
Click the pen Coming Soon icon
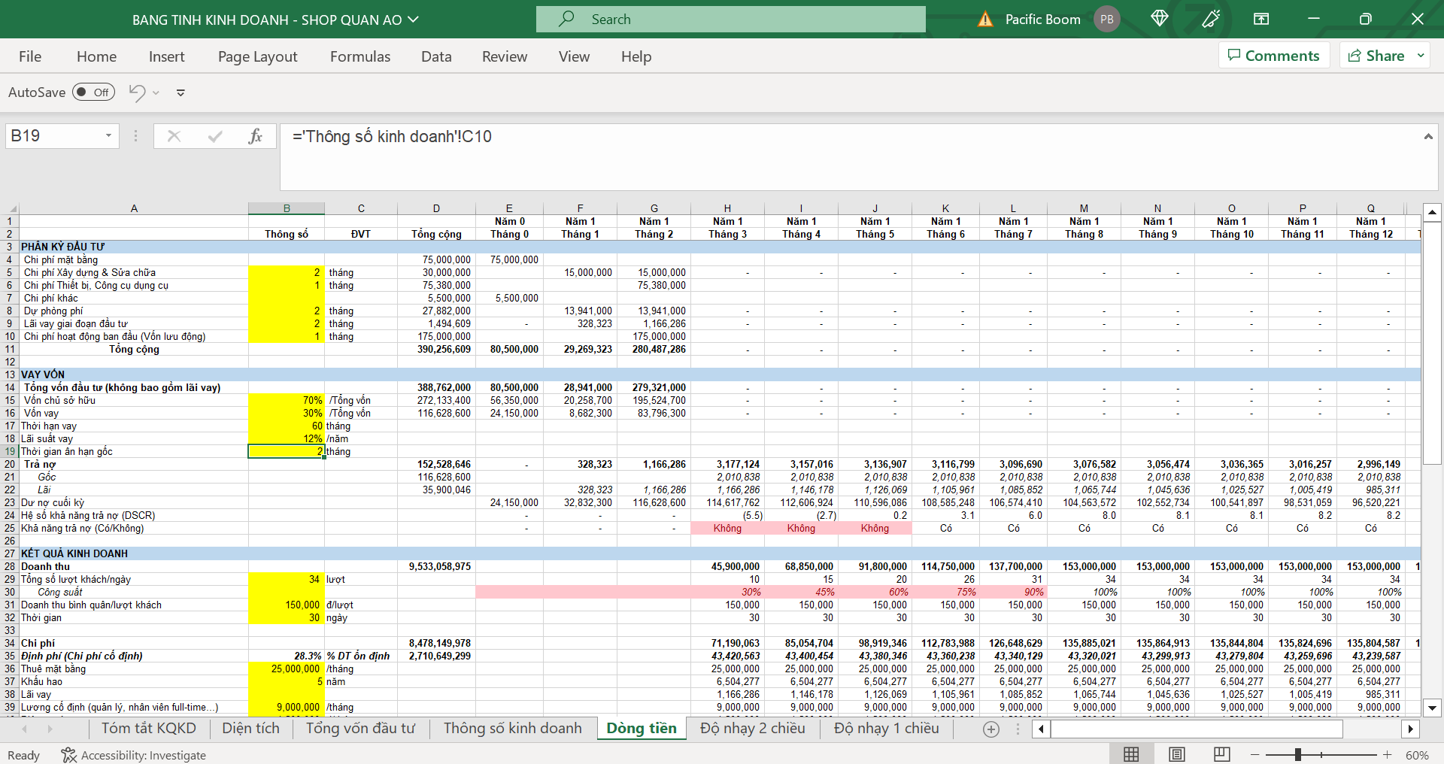tap(1211, 19)
